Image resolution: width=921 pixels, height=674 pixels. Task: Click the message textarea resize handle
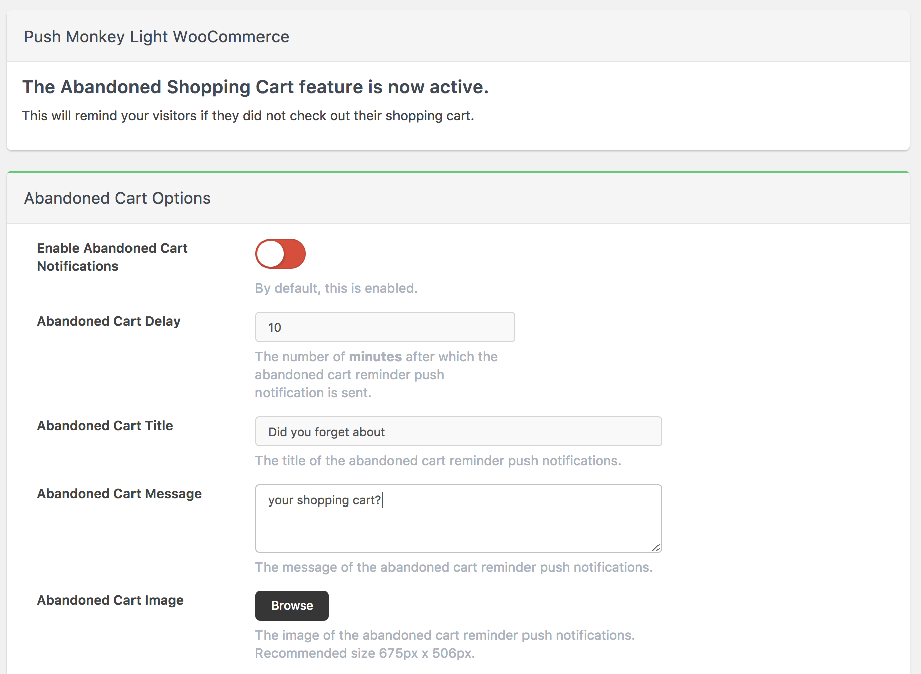[656, 548]
